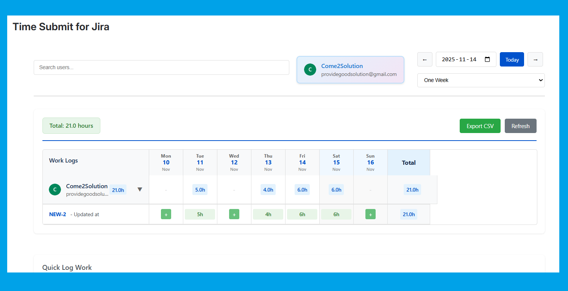Select the C avatar in the Work Logs row
The image size is (568, 291).
[x=55, y=189]
